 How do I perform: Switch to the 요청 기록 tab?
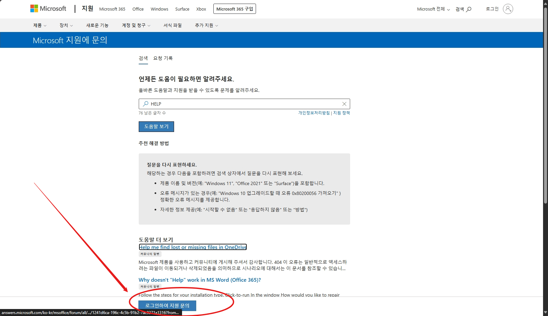point(163,58)
